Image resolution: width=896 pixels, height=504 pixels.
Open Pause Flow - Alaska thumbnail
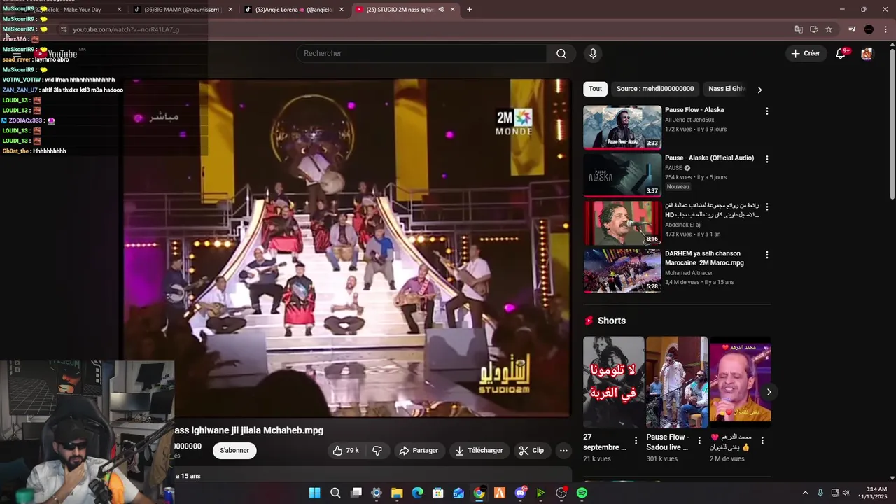(622, 127)
